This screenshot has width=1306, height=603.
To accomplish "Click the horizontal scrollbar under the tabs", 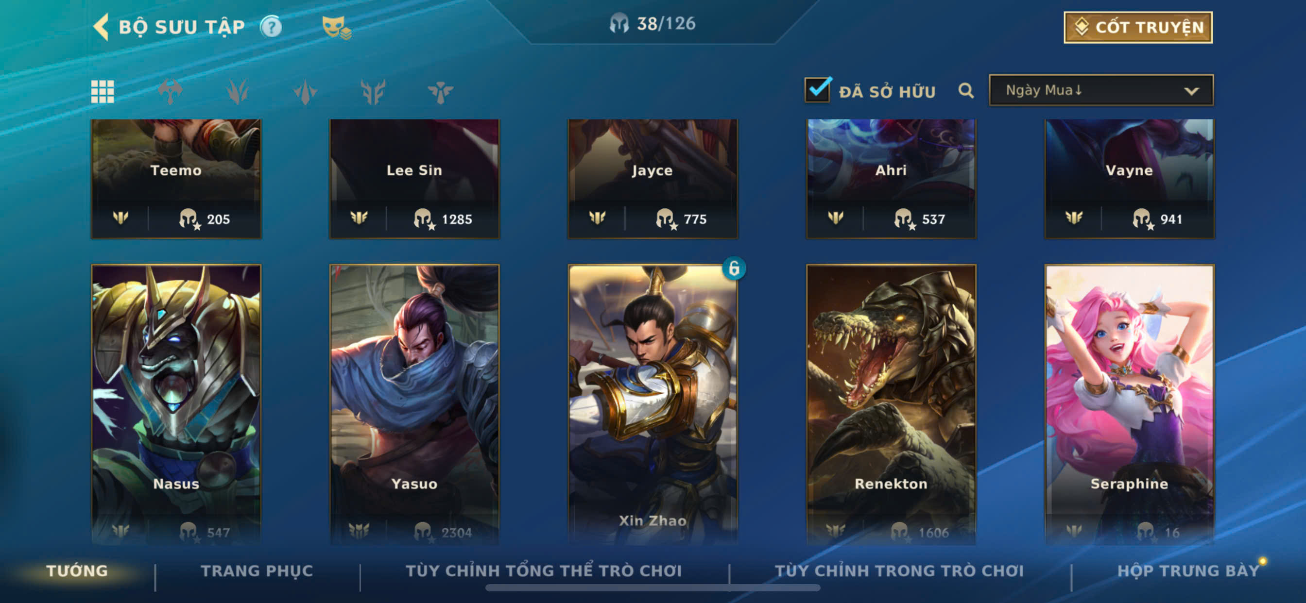I will coord(653,588).
